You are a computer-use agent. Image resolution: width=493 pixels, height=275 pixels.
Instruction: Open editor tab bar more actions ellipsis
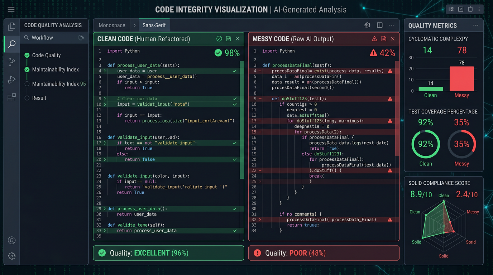391,25
